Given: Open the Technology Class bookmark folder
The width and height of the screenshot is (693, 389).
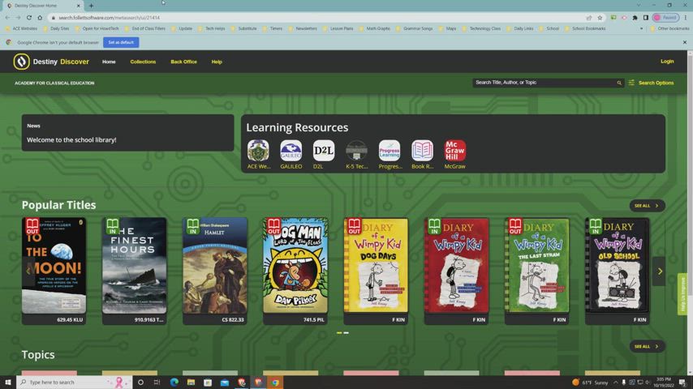Looking at the screenshot, I should 482,28.
